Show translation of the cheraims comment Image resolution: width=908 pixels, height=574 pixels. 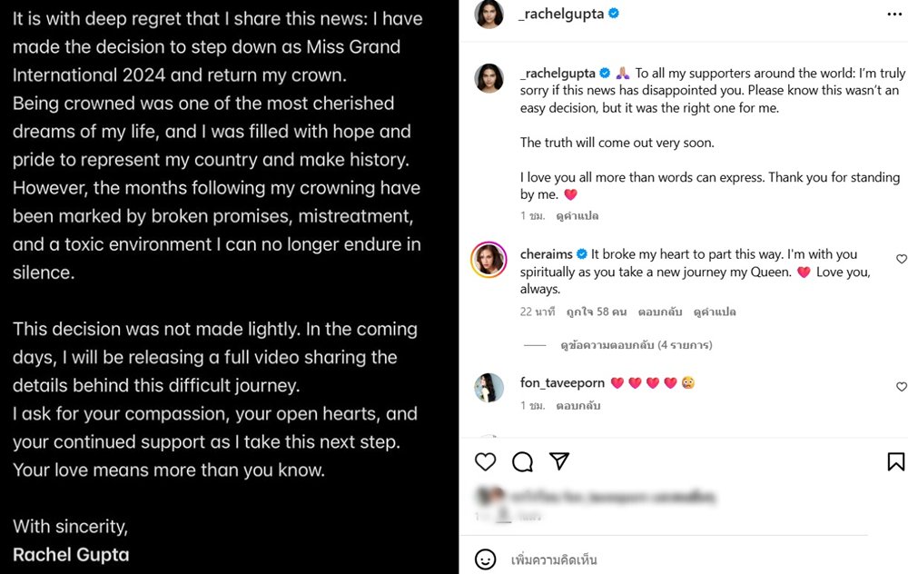(715, 312)
